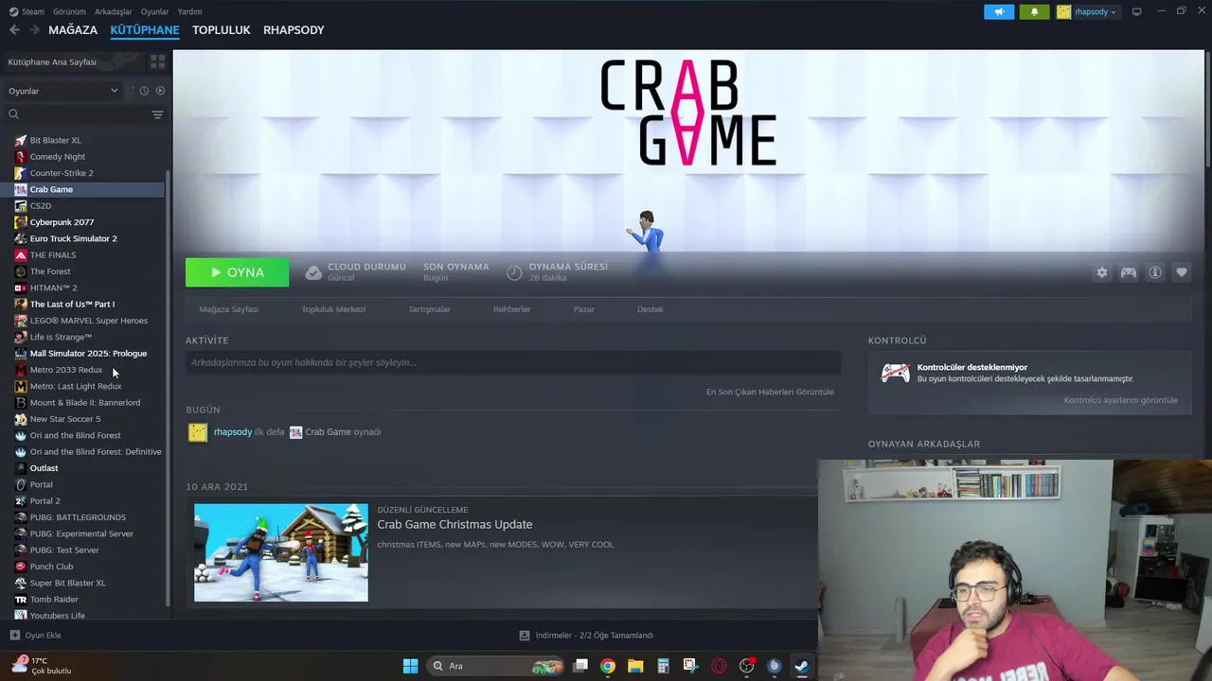1212x681 pixels.
Task: Click rhapsody username in activity feed
Action: coord(233,432)
